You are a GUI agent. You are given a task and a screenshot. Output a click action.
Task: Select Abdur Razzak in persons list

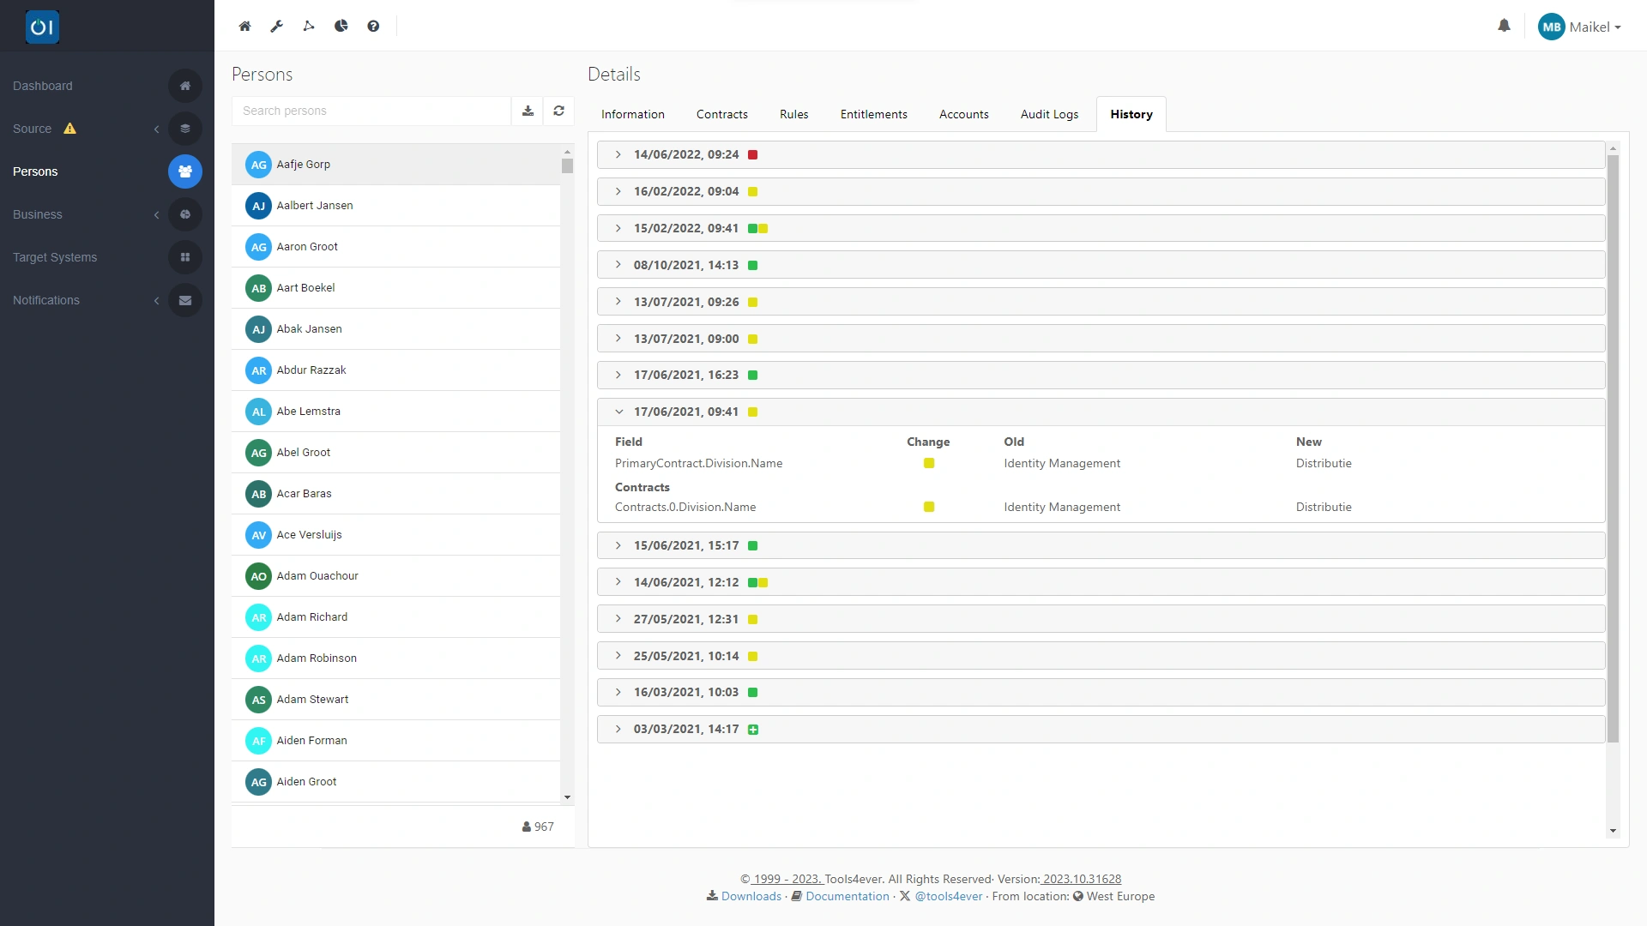tap(395, 370)
